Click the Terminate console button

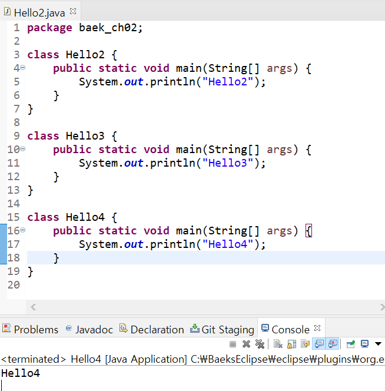point(233,344)
